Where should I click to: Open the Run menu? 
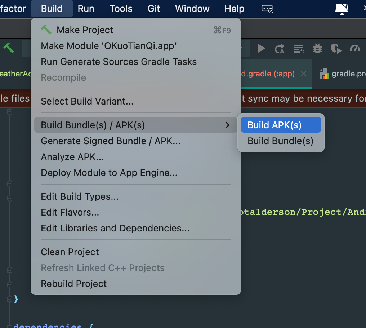tap(86, 9)
